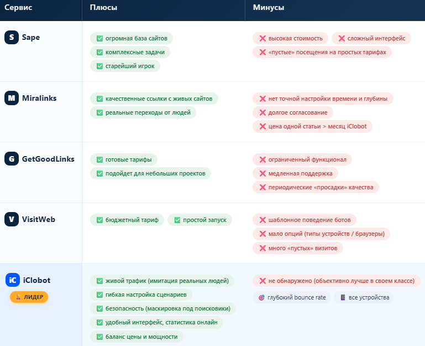This screenshot has height=346, width=425.
Task: Click the Miralinks "M" logo icon
Action: tap(12, 99)
